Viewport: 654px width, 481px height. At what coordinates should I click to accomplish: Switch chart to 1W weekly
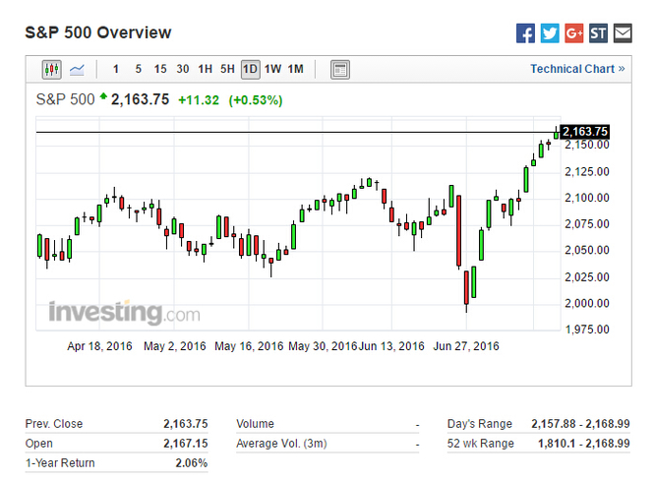(272, 69)
